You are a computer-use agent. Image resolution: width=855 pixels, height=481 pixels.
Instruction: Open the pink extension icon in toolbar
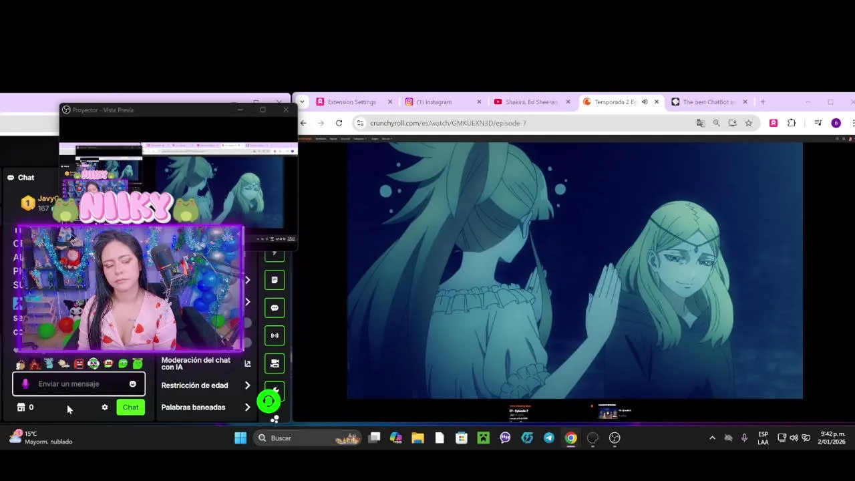(x=774, y=123)
